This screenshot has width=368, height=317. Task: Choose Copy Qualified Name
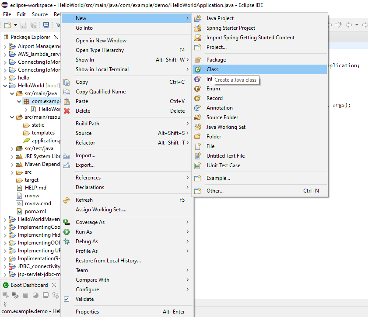[127, 92]
